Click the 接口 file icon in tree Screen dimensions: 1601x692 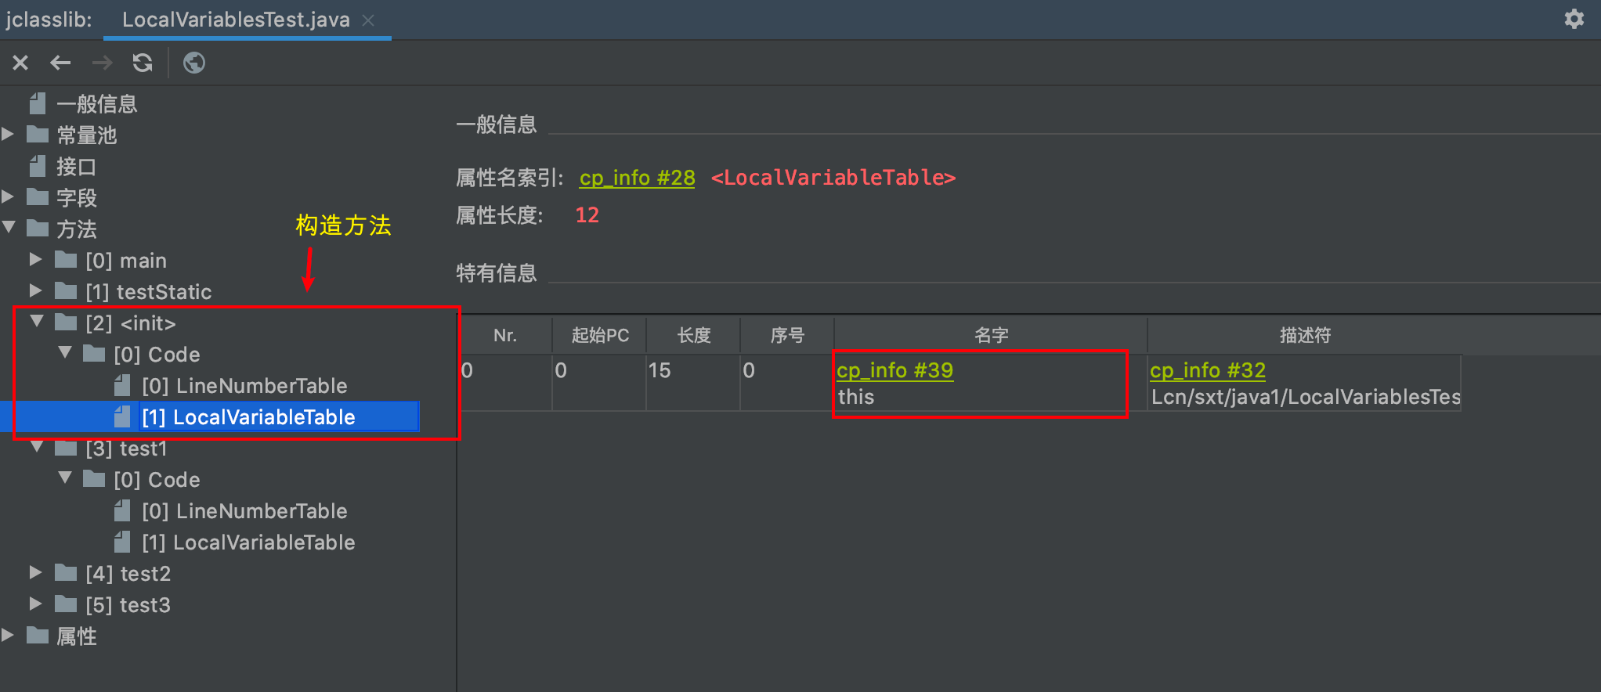[x=38, y=165]
